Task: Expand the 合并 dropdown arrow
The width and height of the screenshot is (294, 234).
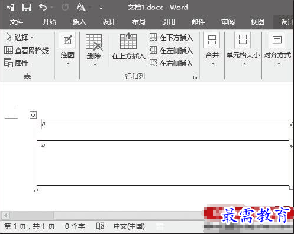Action: point(213,64)
